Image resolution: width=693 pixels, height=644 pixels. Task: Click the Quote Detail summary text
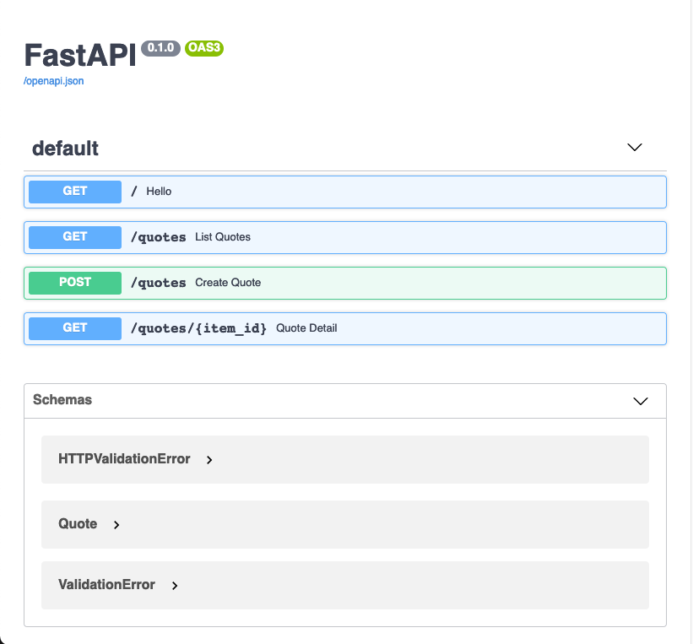tap(306, 328)
